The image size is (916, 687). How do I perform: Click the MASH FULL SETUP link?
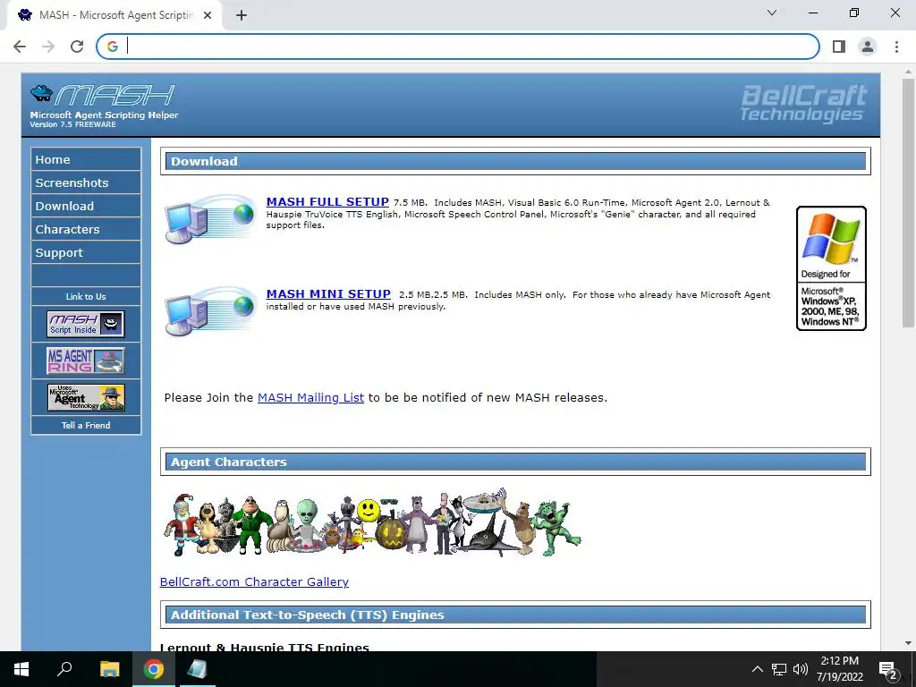pos(327,202)
